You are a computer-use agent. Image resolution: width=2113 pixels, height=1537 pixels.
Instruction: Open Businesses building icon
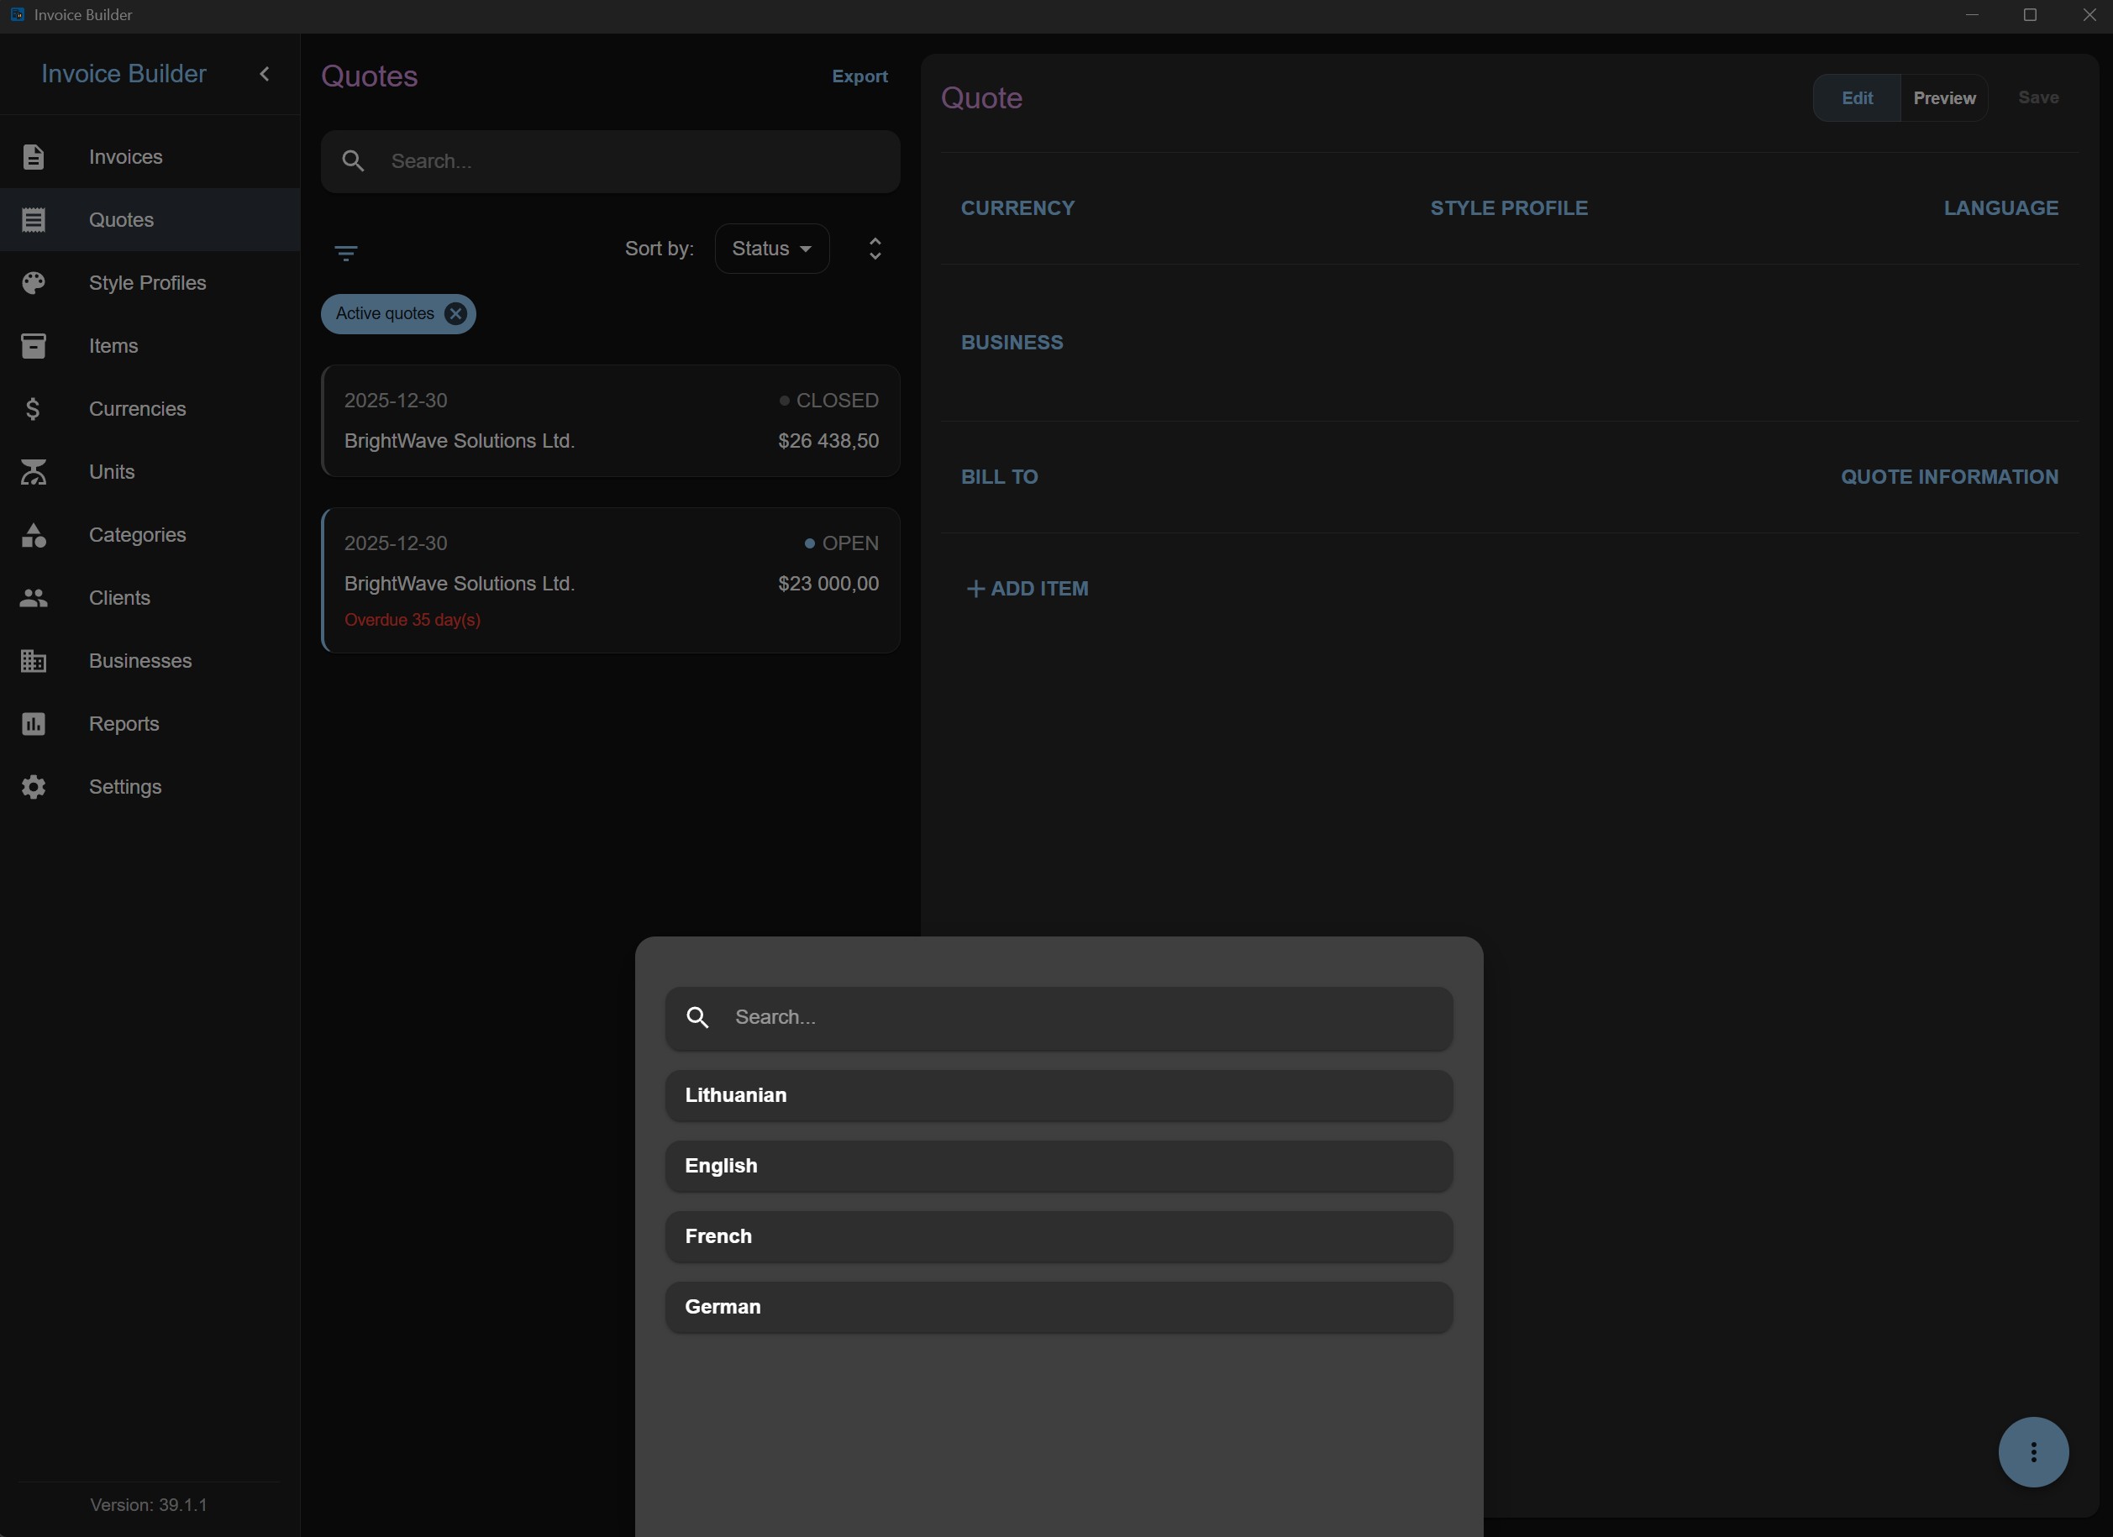pyautogui.click(x=34, y=660)
